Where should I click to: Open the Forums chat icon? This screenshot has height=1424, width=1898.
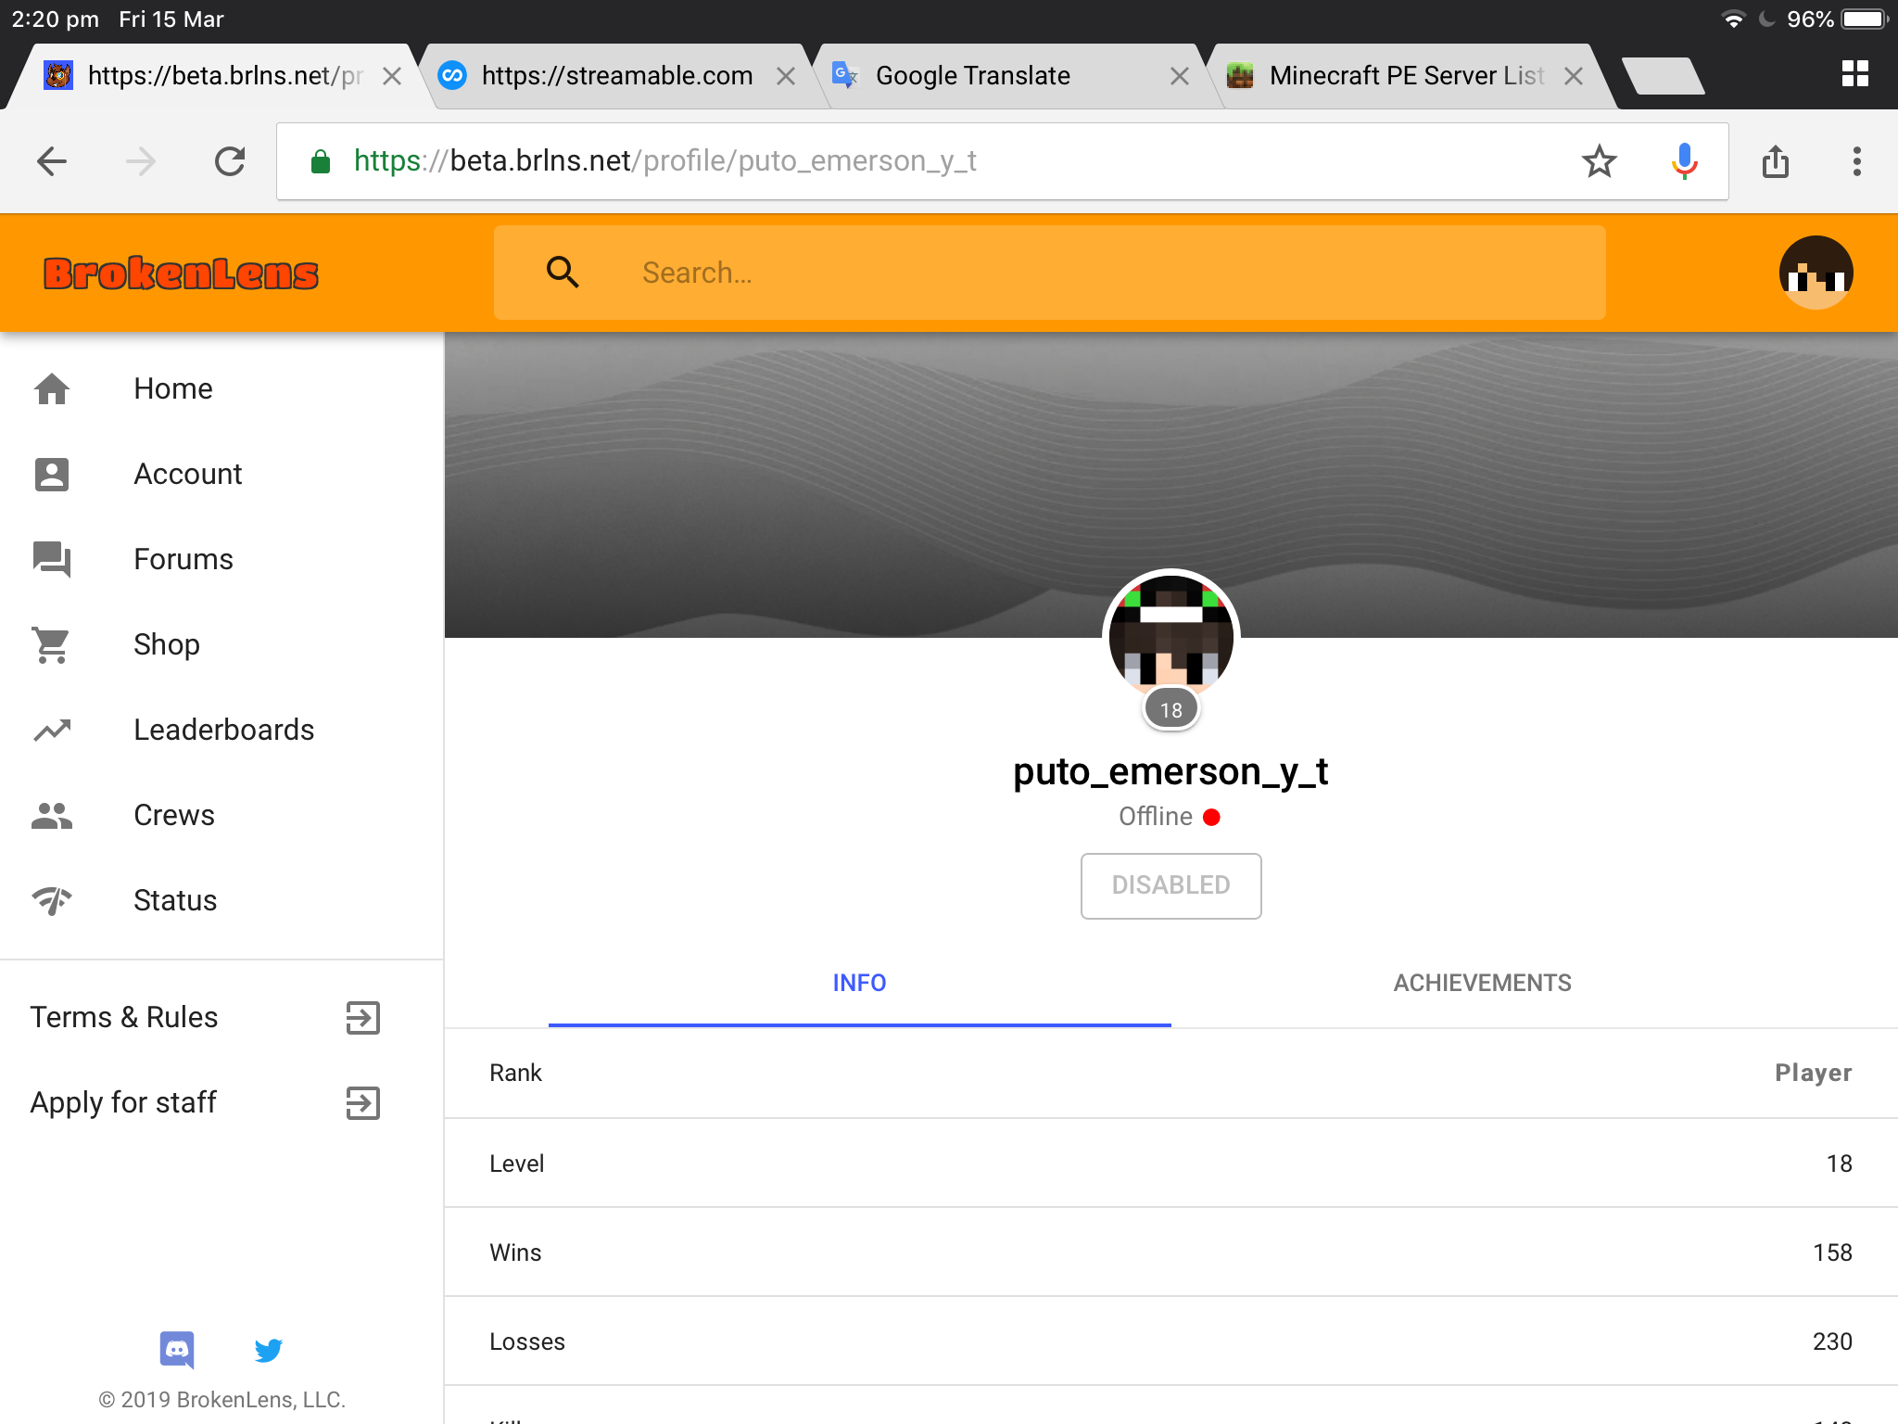point(52,559)
